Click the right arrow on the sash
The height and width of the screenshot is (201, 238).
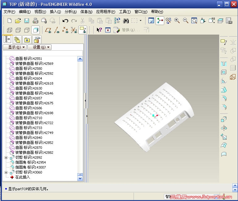click(x=87, y=116)
